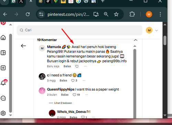This screenshot has width=172, height=125.
Task: Expand 'Lihat 2 balasan' replies
Action: point(63,103)
